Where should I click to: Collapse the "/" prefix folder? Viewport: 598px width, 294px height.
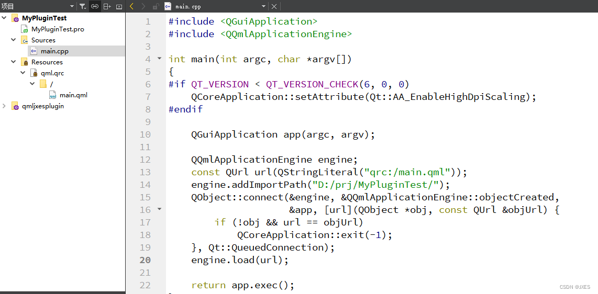point(32,84)
